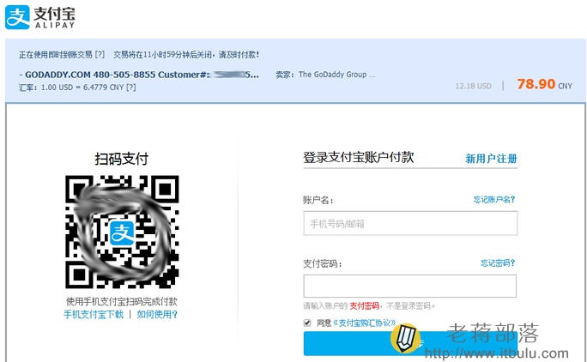The height and width of the screenshot is (362, 587).
Task: Open help [?] next to 即时到账交易
Action: (100, 55)
